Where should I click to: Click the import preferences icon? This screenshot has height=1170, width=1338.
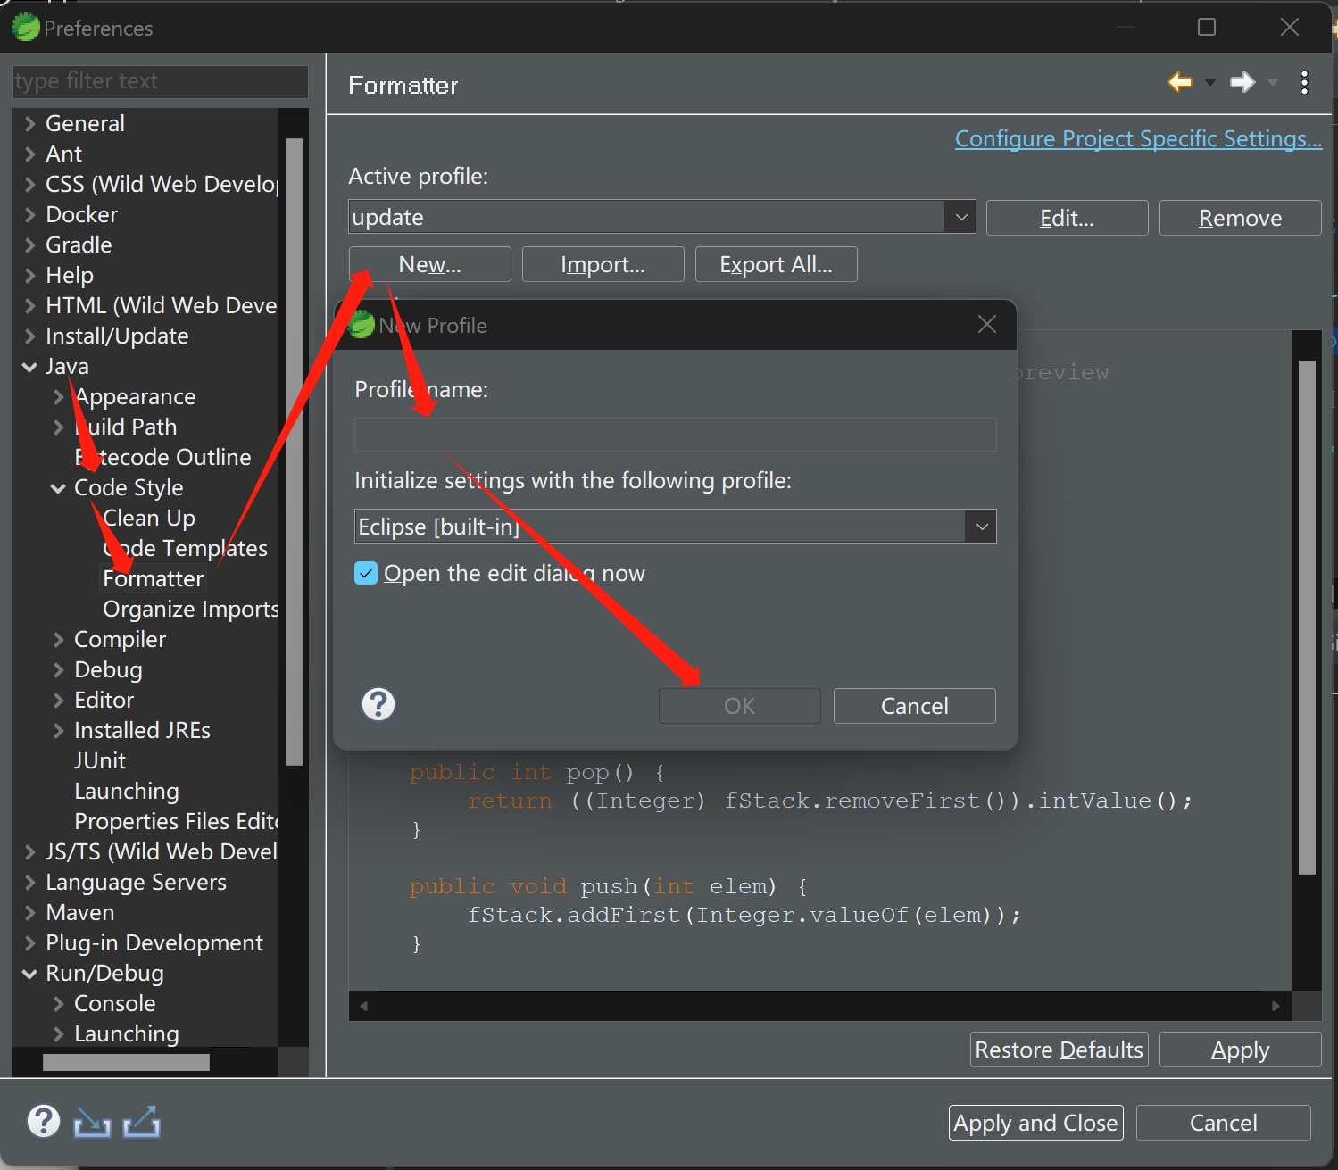pyautogui.click(x=92, y=1122)
